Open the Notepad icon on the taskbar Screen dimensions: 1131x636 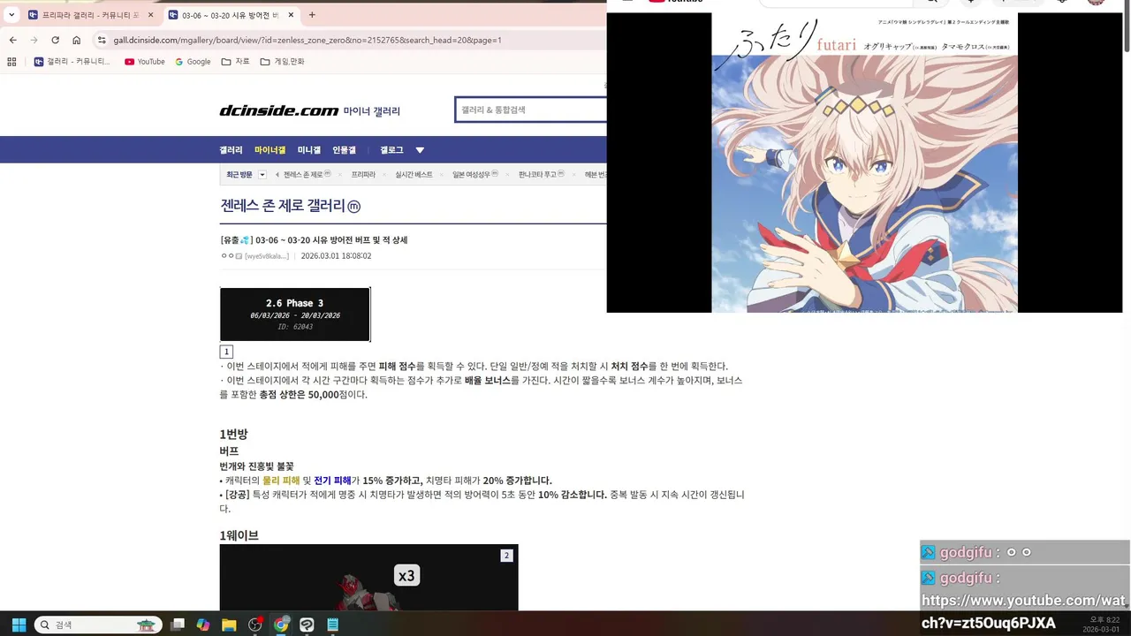point(333,625)
